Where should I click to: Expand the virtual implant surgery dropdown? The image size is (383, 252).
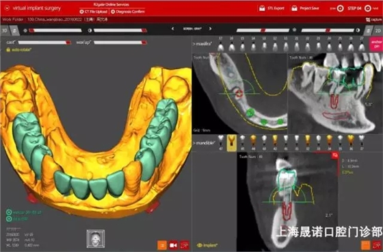coord(7,8)
